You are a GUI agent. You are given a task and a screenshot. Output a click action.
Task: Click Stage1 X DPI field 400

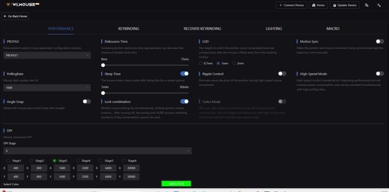[x=16, y=168]
